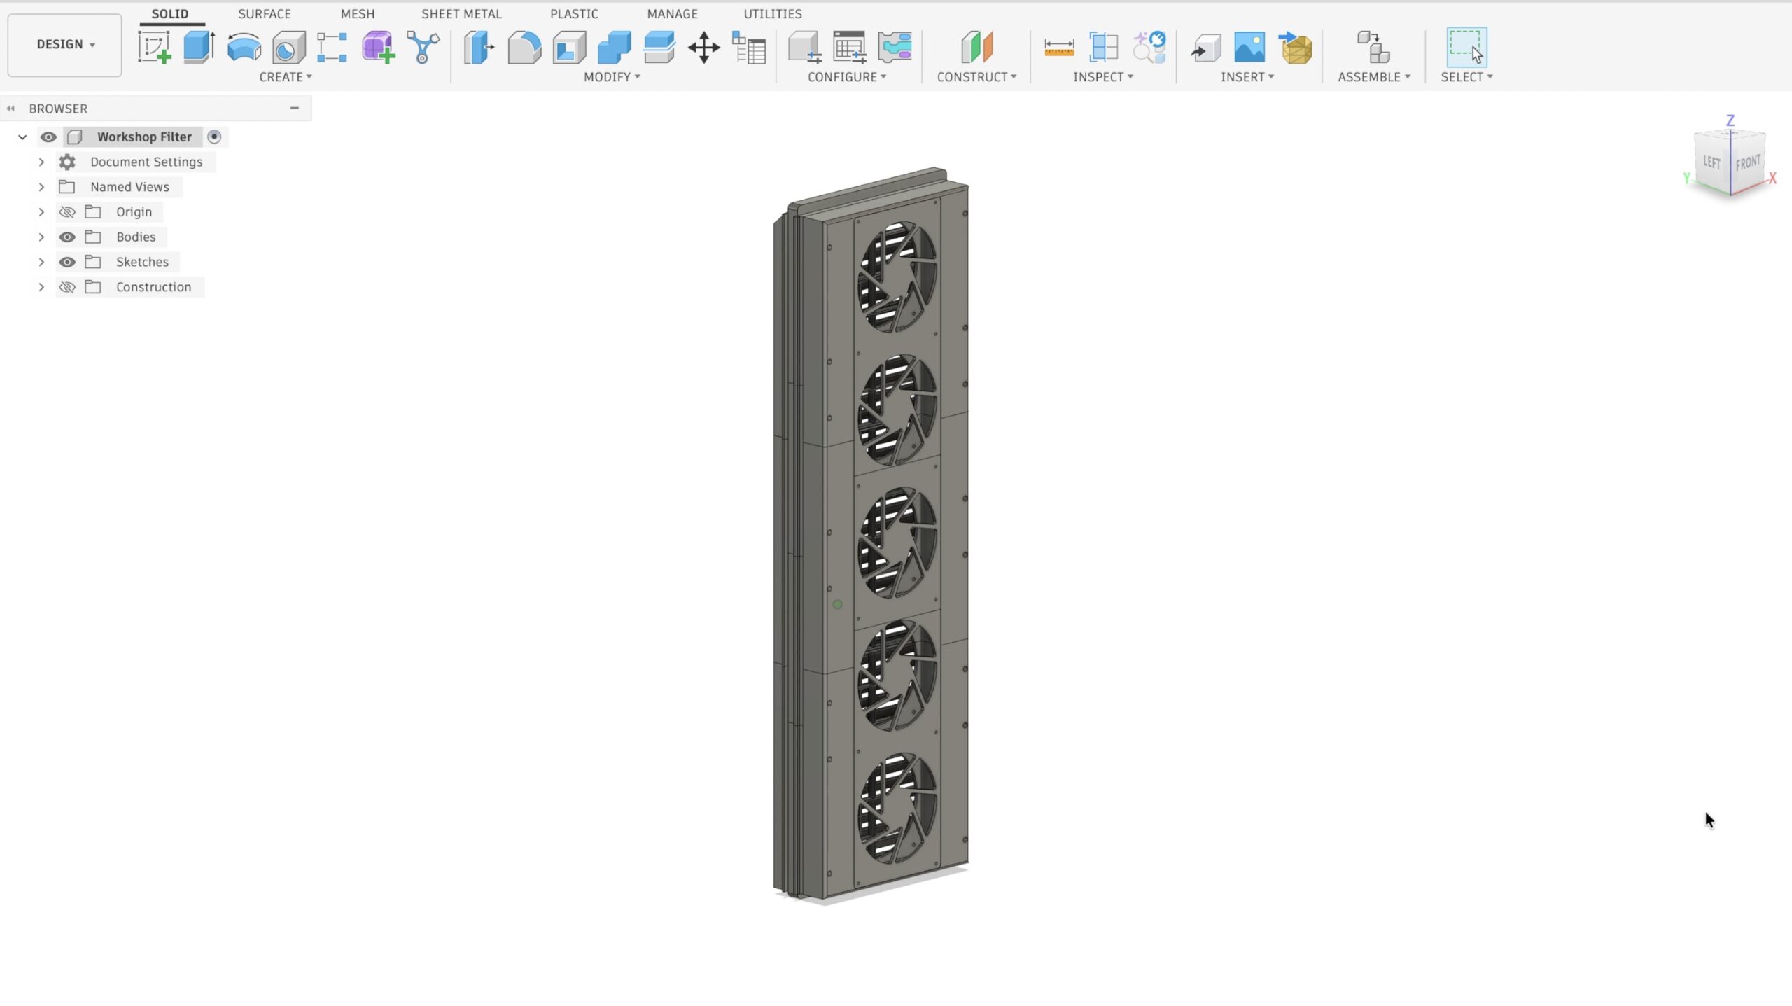Select the Rectangular Pattern tool
Viewport: 1792px width, 1006px height.
click(x=332, y=48)
